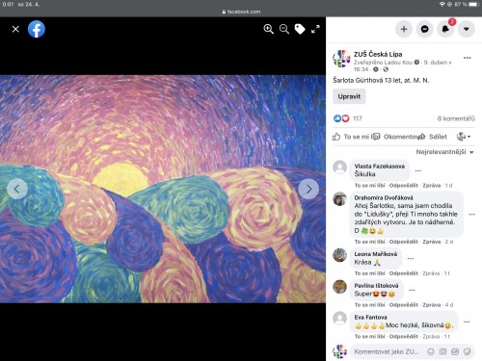Open options for Eva Fantova's comment
Viewport: 482px width, 361px height.
(x=467, y=322)
